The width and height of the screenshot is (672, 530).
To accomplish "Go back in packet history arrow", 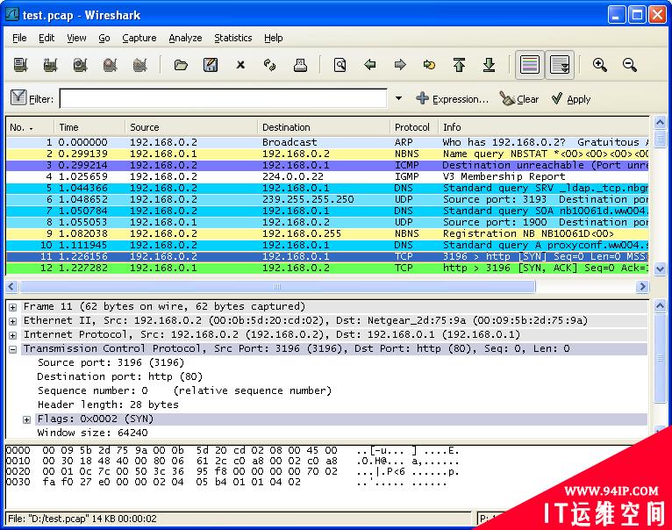I will (370, 65).
